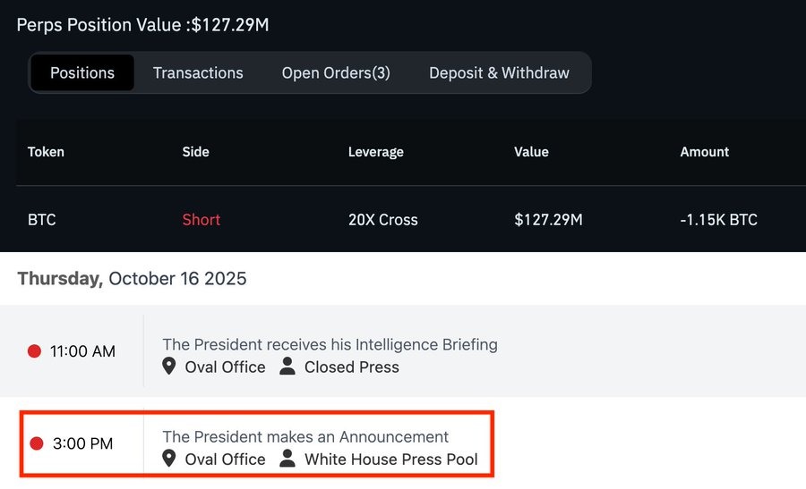Click the Leverage column header
Image resolution: width=806 pixels, height=489 pixels.
click(375, 152)
